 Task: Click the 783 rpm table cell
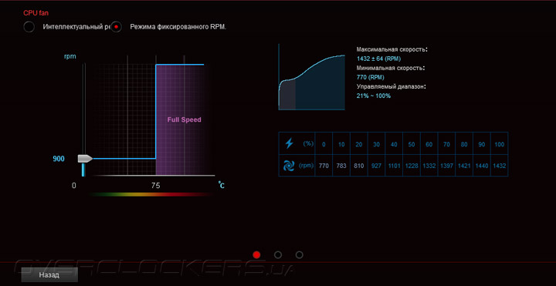tap(341, 165)
